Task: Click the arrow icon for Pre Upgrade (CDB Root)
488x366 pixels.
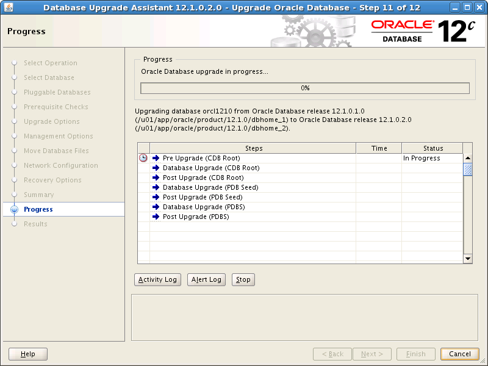Action: point(156,158)
